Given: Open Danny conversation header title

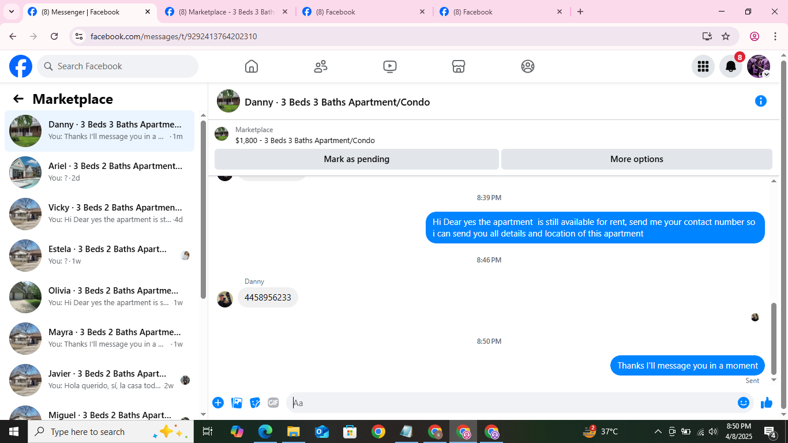Looking at the screenshot, I should [337, 102].
